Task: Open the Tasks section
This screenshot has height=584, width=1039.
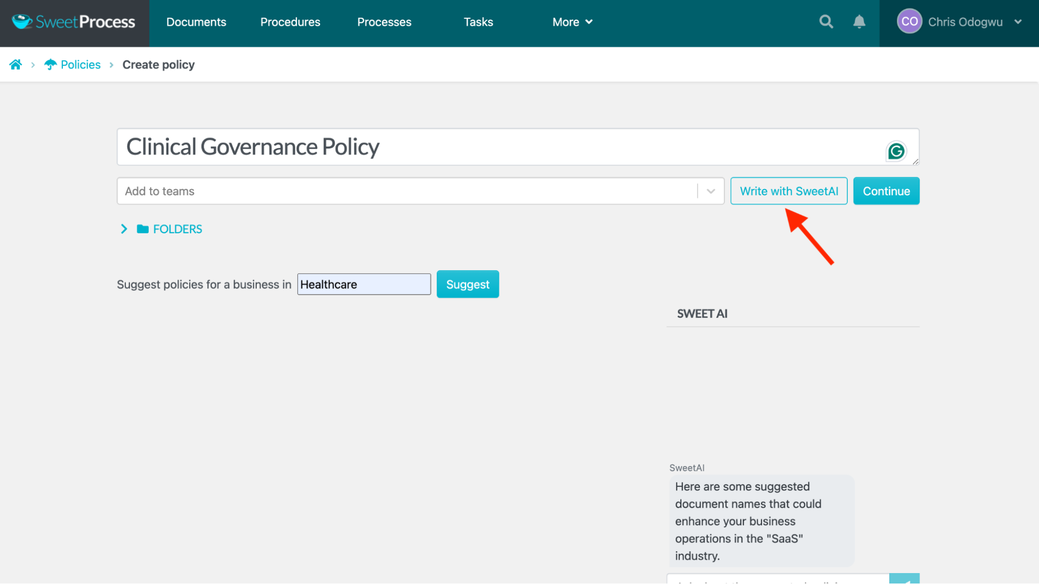Action: (478, 22)
